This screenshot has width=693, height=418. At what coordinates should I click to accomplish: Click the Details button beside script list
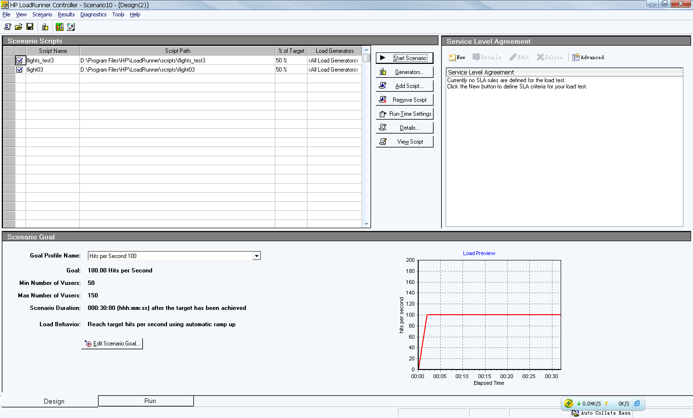[405, 128]
